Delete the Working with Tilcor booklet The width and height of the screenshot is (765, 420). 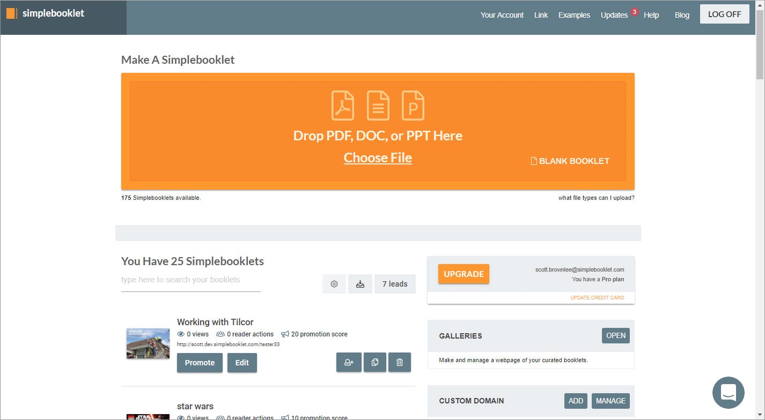pos(400,363)
